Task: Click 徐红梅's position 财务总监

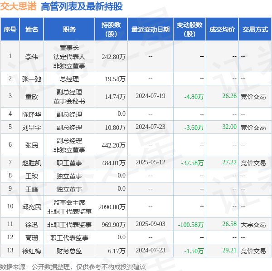Action: tap(69, 251)
